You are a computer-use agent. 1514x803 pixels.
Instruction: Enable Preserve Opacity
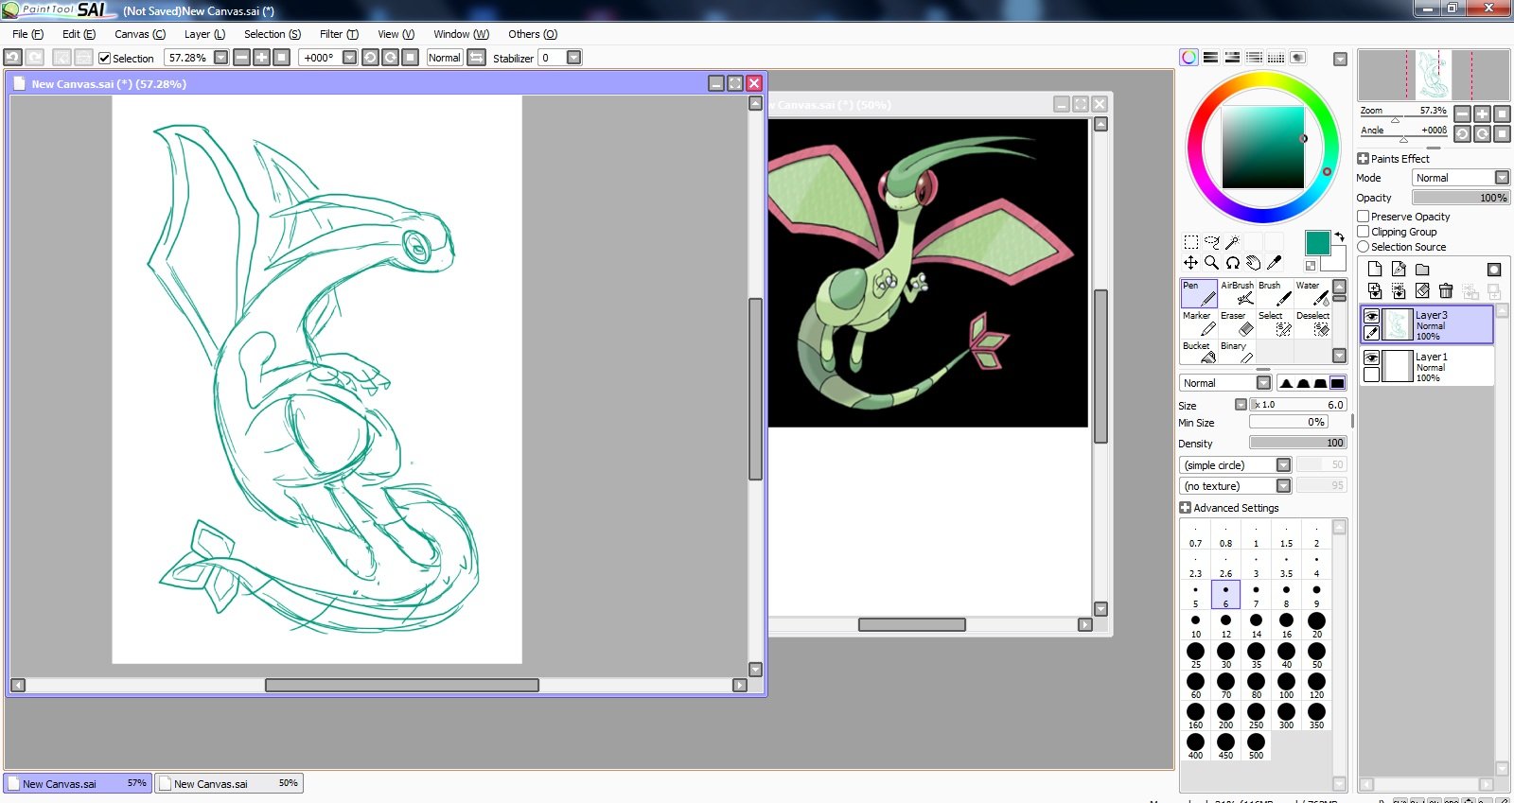(1364, 217)
